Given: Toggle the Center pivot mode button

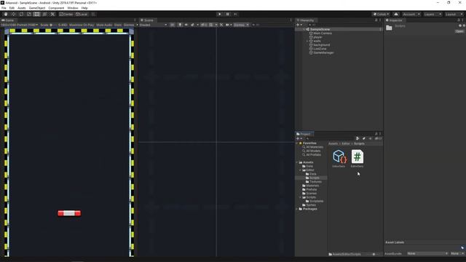Looking at the screenshot, I should click(66, 14).
